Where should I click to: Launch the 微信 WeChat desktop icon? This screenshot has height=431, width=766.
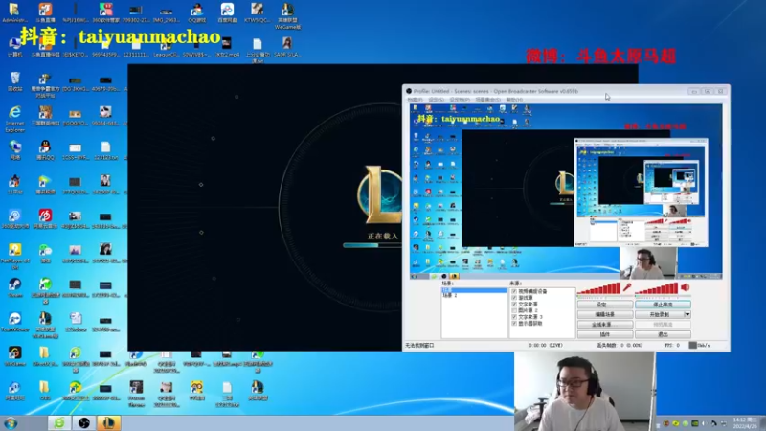(x=45, y=253)
